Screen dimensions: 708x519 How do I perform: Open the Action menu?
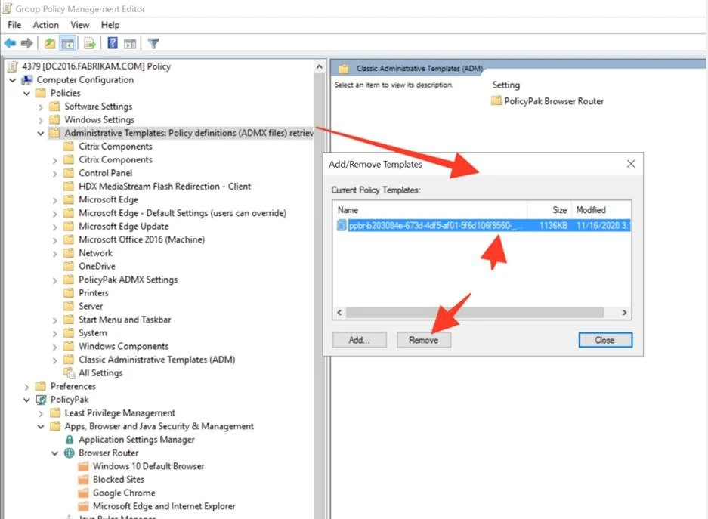pyautogui.click(x=45, y=25)
